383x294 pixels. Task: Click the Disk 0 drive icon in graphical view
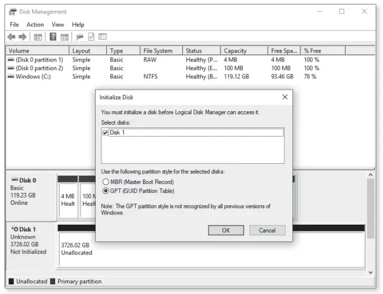(15, 180)
